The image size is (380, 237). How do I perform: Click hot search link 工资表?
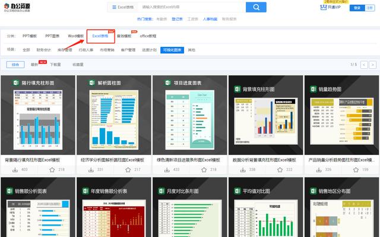click(192, 19)
